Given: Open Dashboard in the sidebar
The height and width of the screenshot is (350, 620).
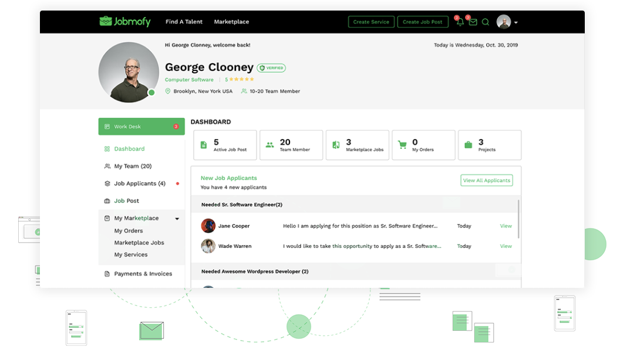Looking at the screenshot, I should click(x=129, y=149).
